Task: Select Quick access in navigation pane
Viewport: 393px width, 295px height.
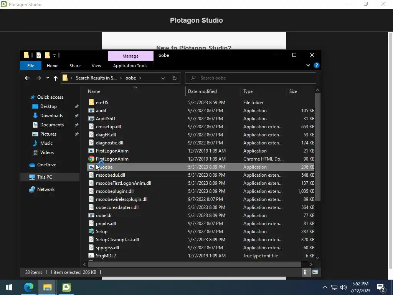Action: [x=50, y=97]
